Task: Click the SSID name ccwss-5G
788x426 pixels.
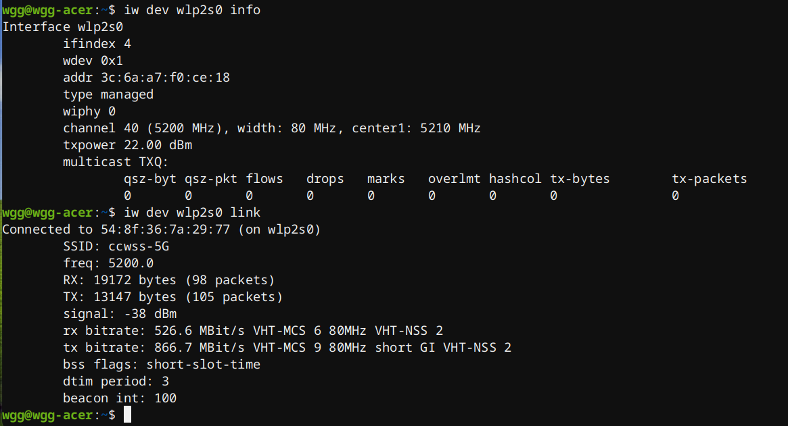Action: (139, 246)
